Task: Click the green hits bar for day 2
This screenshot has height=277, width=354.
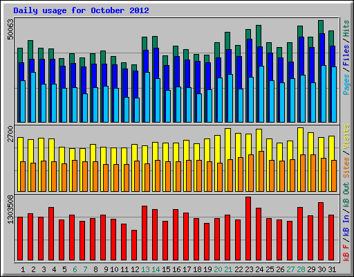Action: pyautogui.click(x=30, y=50)
